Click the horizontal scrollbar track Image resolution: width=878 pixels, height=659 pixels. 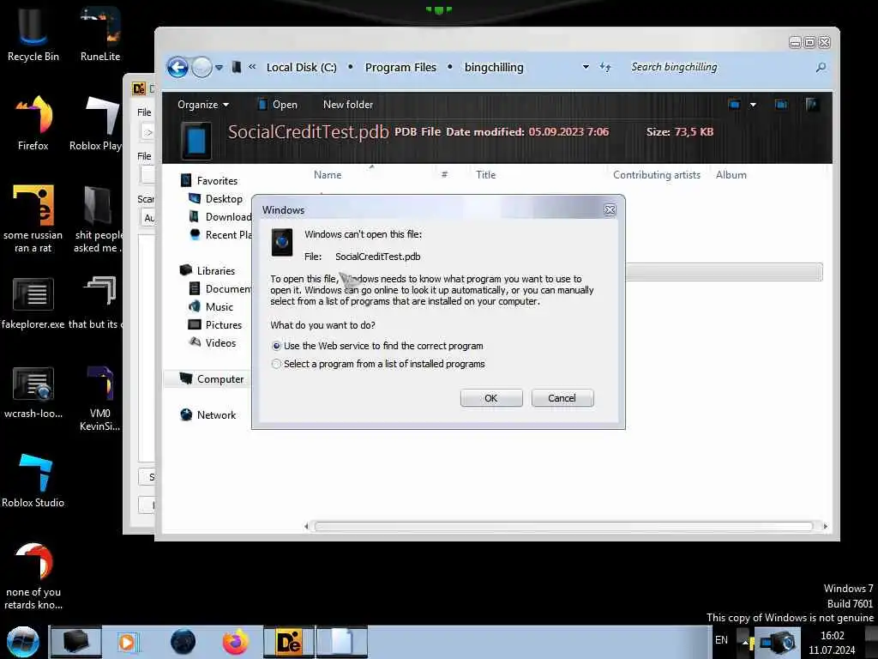pos(563,526)
